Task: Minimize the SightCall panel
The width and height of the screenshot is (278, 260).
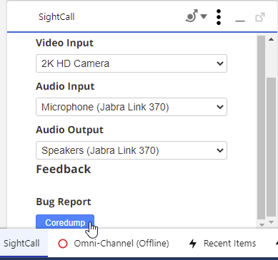Action: pyautogui.click(x=240, y=21)
